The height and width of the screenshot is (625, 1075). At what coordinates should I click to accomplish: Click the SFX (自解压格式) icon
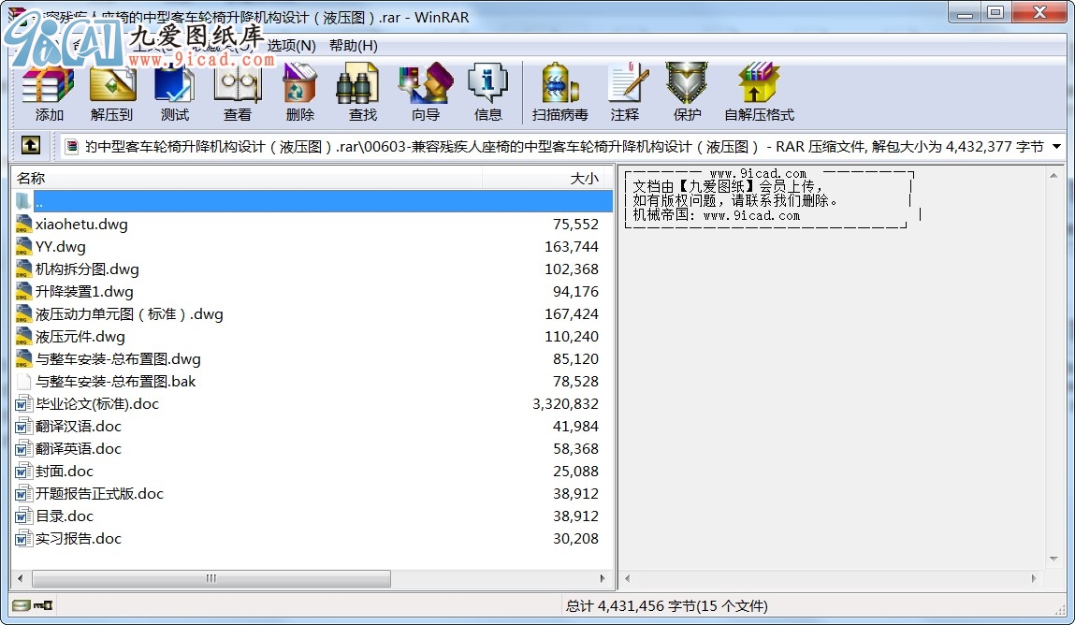[x=759, y=94]
